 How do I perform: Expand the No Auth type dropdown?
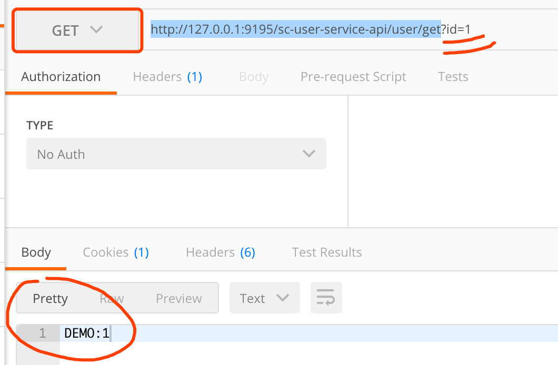pos(176,154)
